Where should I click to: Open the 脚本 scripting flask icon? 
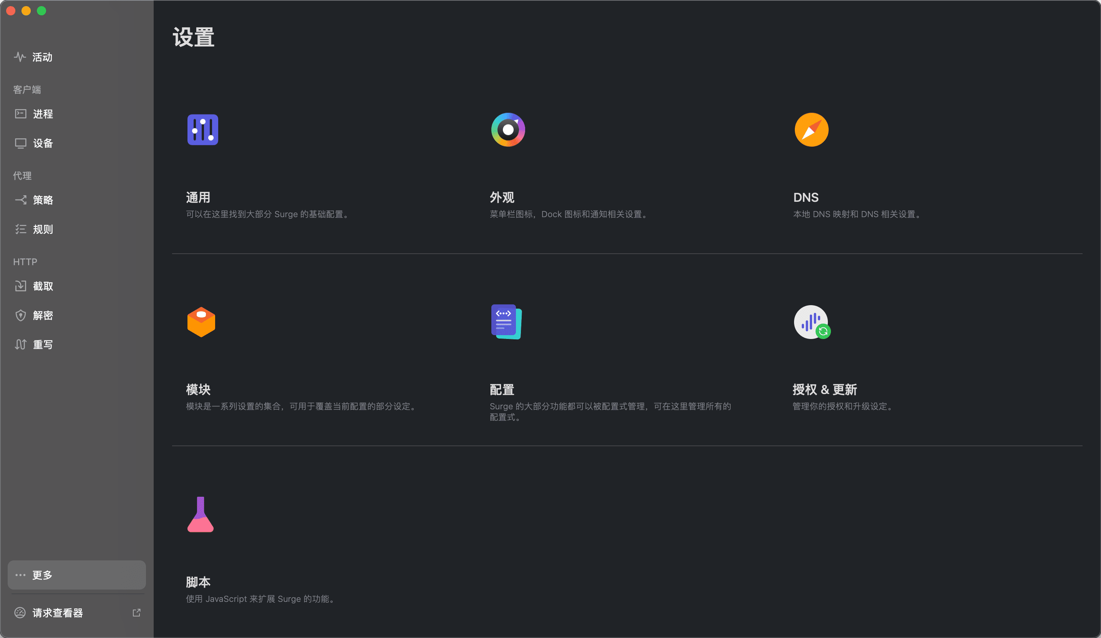pos(201,515)
